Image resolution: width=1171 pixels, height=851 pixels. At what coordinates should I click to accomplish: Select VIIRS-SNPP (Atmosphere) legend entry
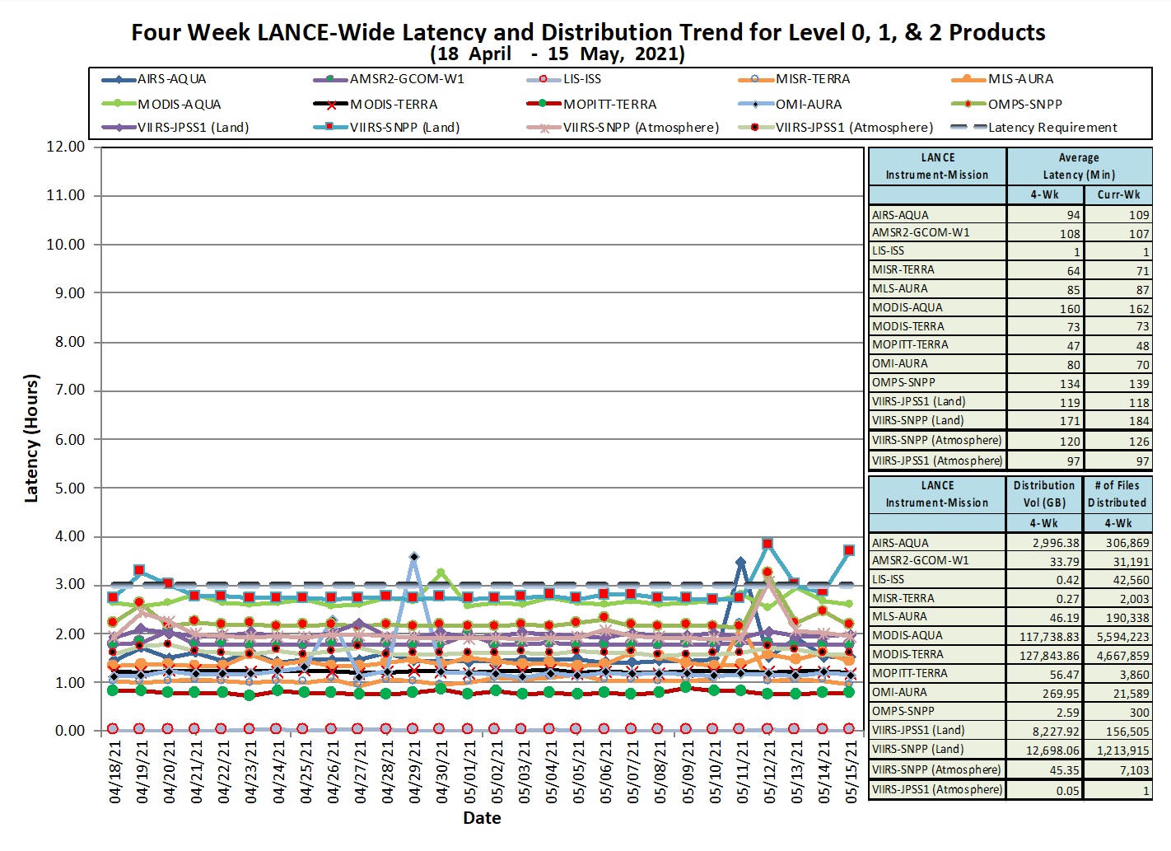click(x=623, y=127)
